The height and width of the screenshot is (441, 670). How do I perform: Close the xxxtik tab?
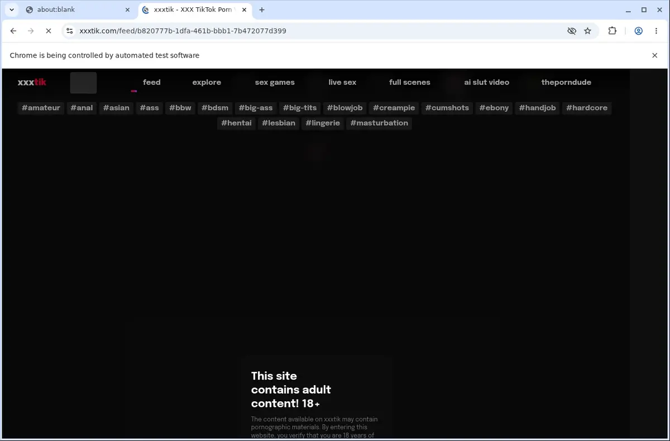pyautogui.click(x=244, y=9)
